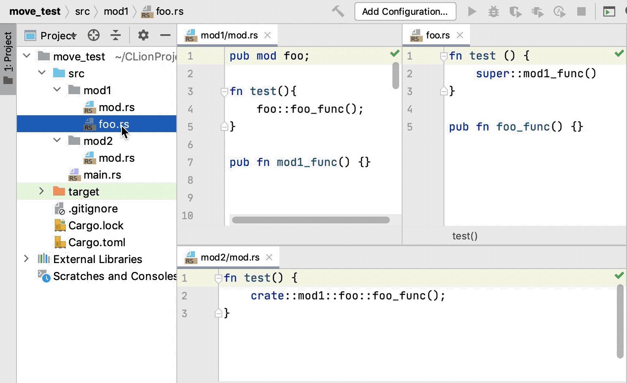Image resolution: width=627 pixels, height=383 pixels.
Task: Click vertical scrollbar in mod1/mod.rs editor
Action: pyautogui.click(x=396, y=76)
